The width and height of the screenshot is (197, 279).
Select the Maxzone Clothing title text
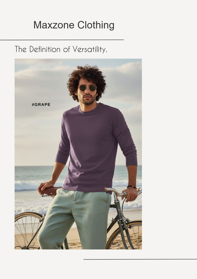[x=74, y=25]
